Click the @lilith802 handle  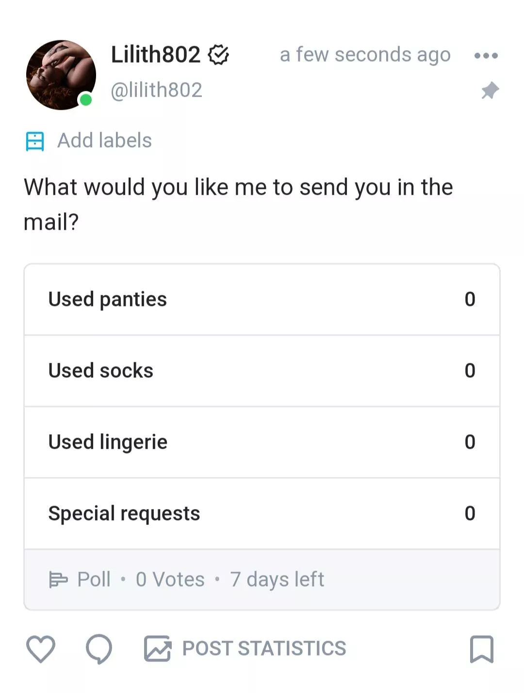click(x=156, y=90)
